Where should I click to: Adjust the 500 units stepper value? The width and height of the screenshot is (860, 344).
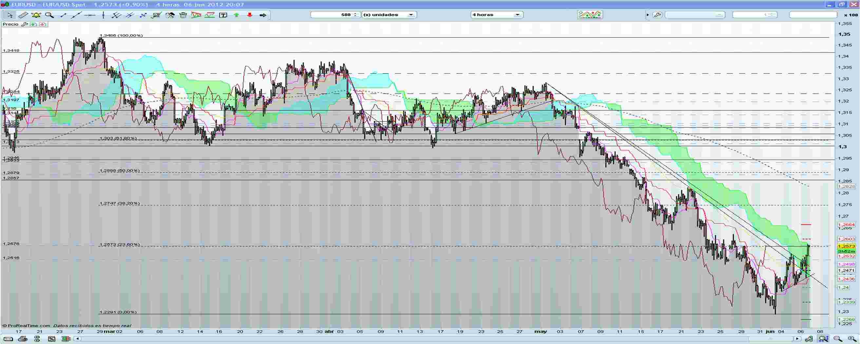pos(355,14)
